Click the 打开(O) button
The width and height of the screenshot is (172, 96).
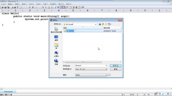point(116,66)
